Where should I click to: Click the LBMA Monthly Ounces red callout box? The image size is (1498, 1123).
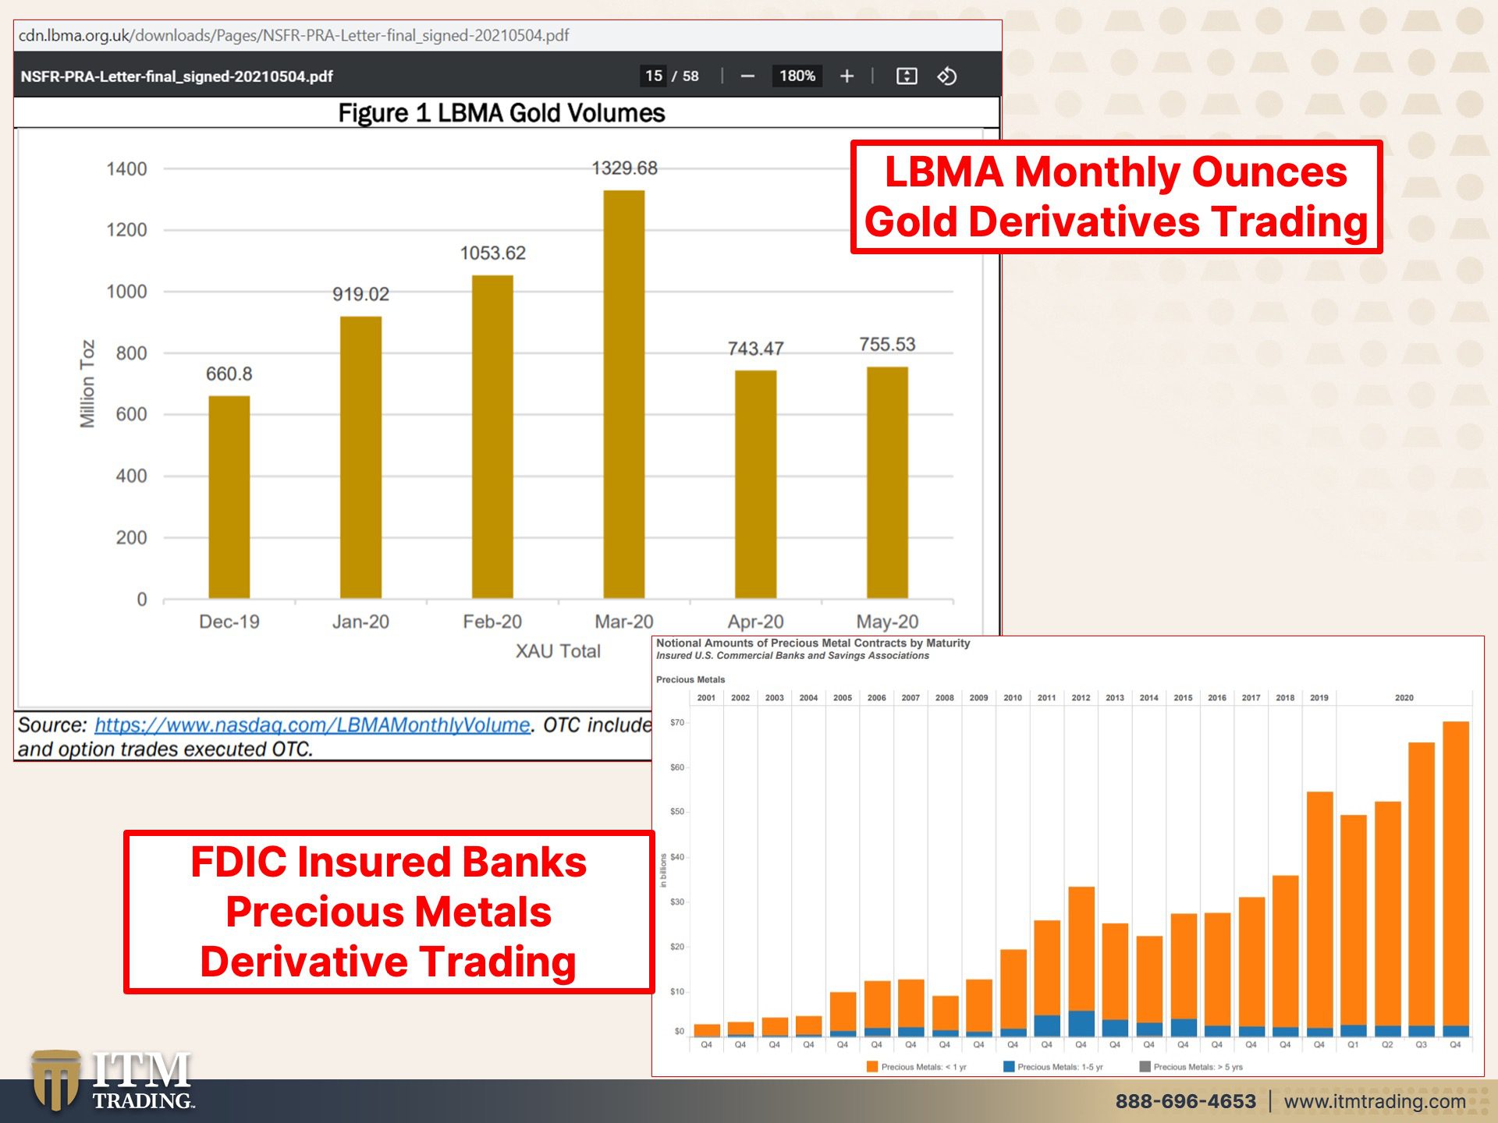pyautogui.click(x=1116, y=197)
